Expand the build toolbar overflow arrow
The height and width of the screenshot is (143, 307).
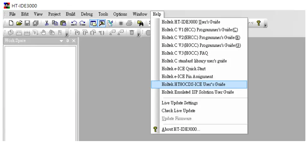click(x=67, y=34)
